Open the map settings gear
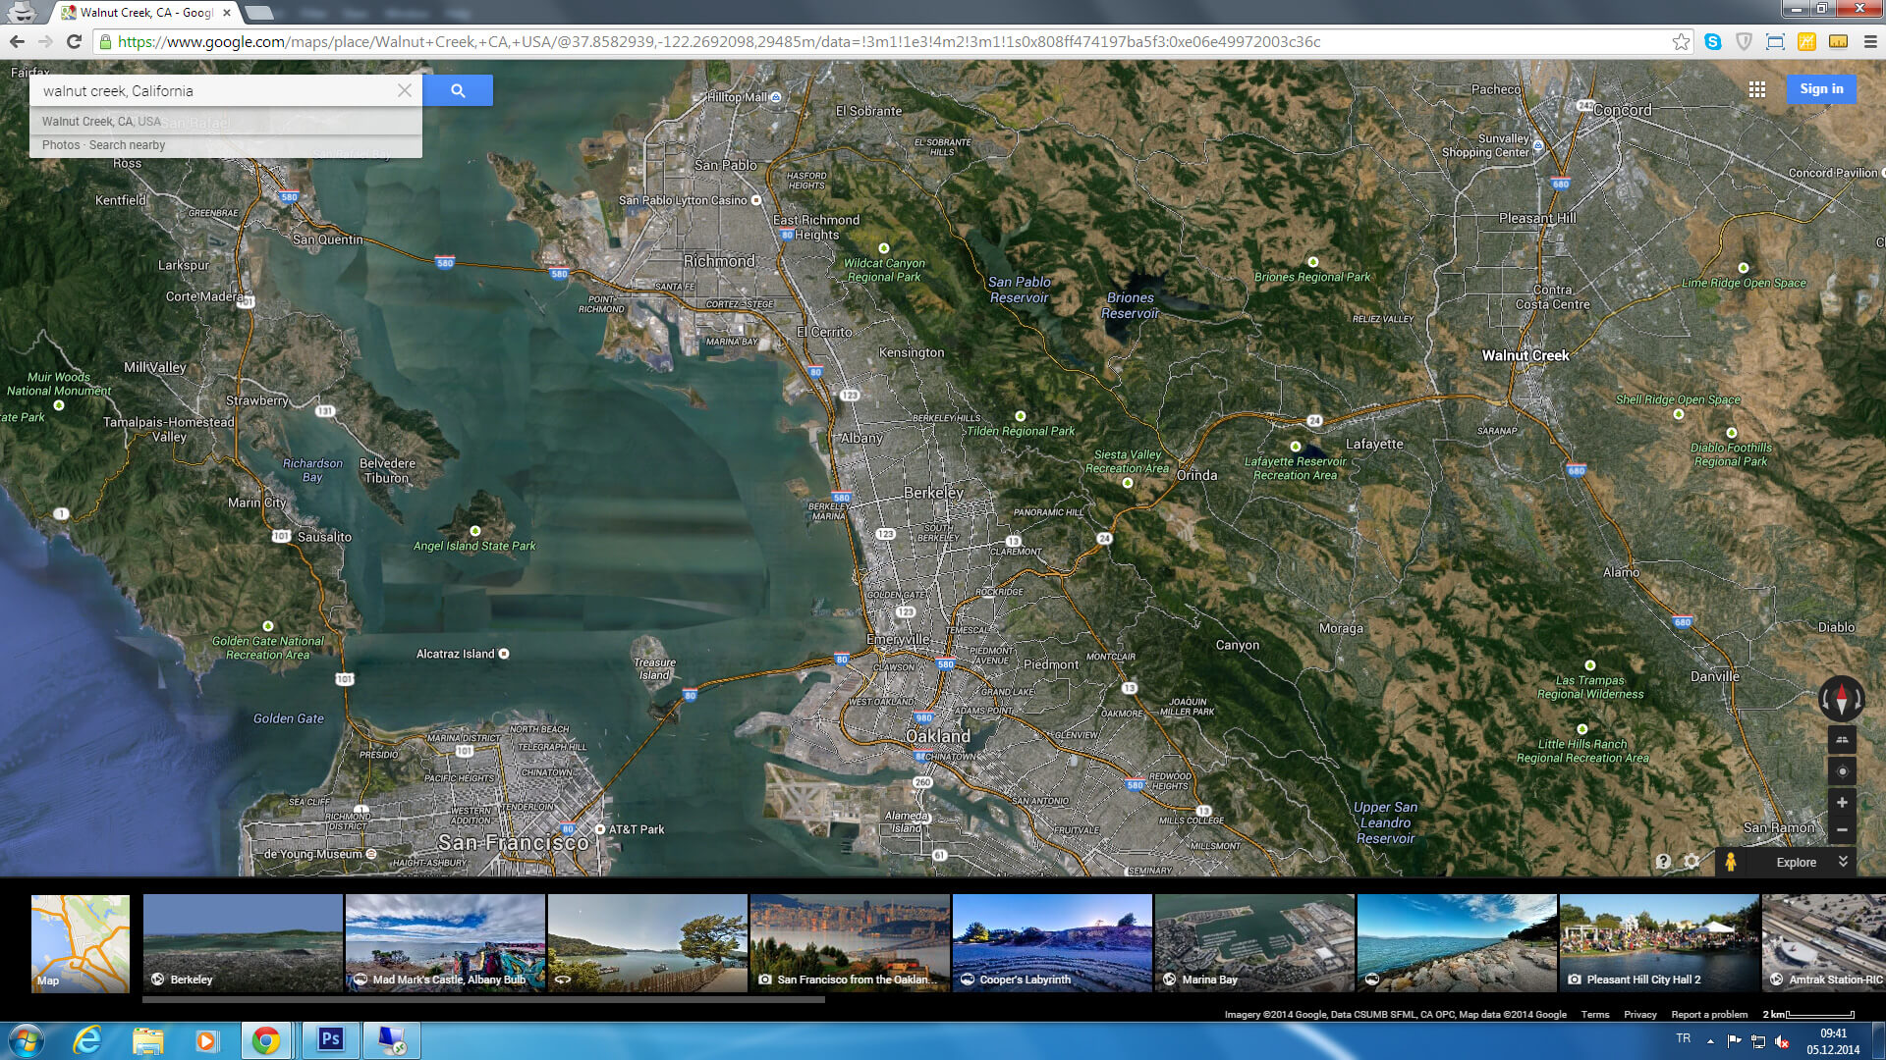This screenshot has width=1886, height=1060. tap(1692, 862)
